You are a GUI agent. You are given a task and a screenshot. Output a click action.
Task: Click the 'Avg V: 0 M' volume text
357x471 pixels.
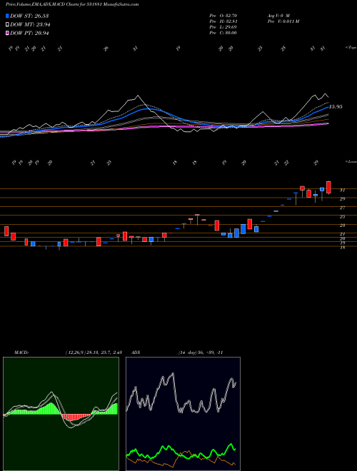278,15
